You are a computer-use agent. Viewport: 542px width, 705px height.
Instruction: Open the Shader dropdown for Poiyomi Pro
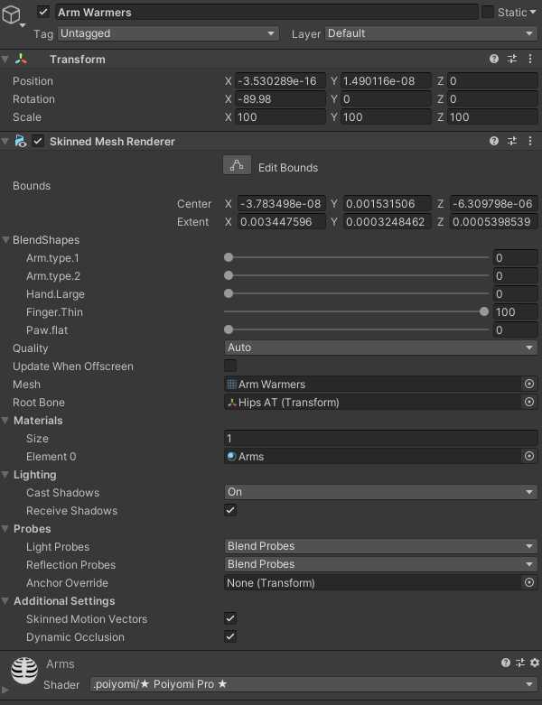pos(313,684)
